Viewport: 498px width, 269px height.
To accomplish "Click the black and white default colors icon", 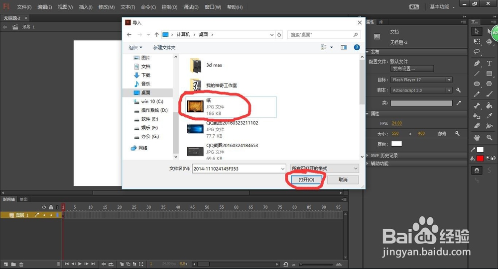I will click(x=488, y=158).
